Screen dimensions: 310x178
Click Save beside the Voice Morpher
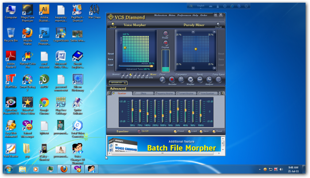[111, 59]
